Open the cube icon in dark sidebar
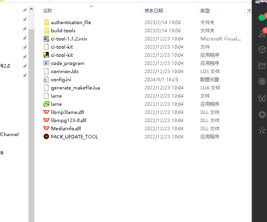The width and height of the screenshot is (267, 222). point(262,50)
